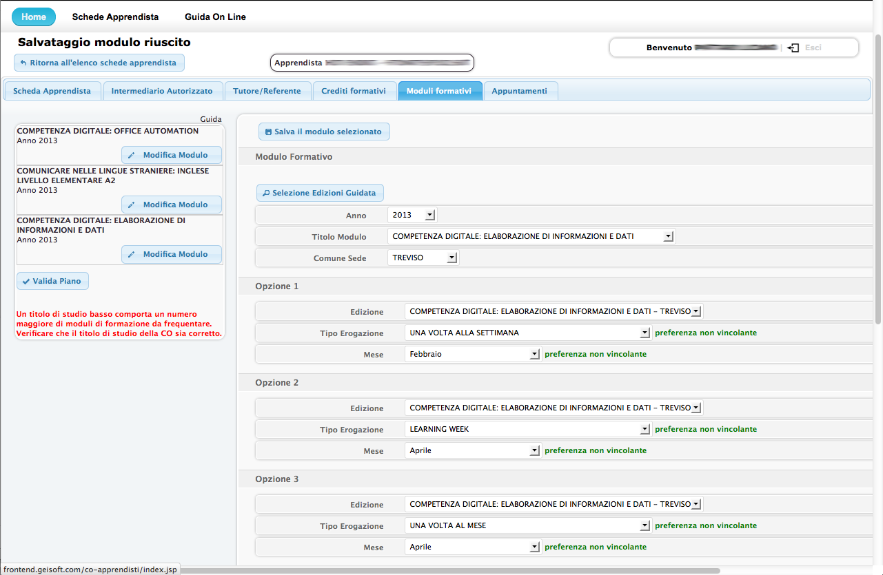Click the logout icon next to Esci
The width and height of the screenshot is (883, 575).
793,48
